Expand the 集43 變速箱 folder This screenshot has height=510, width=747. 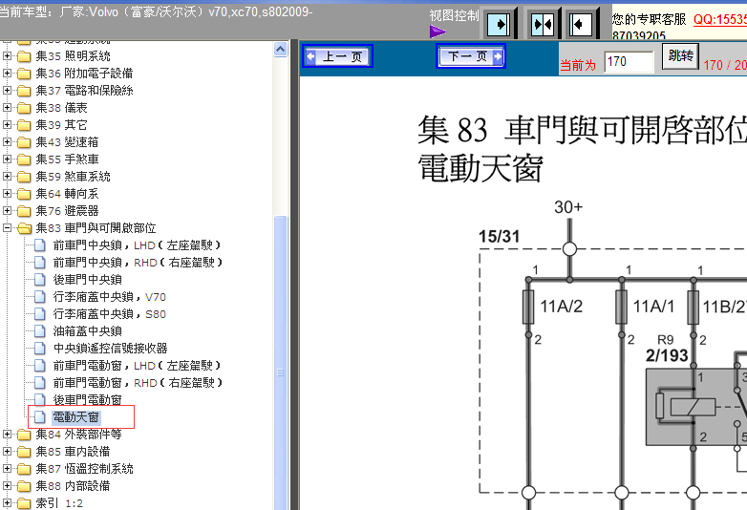(7, 142)
